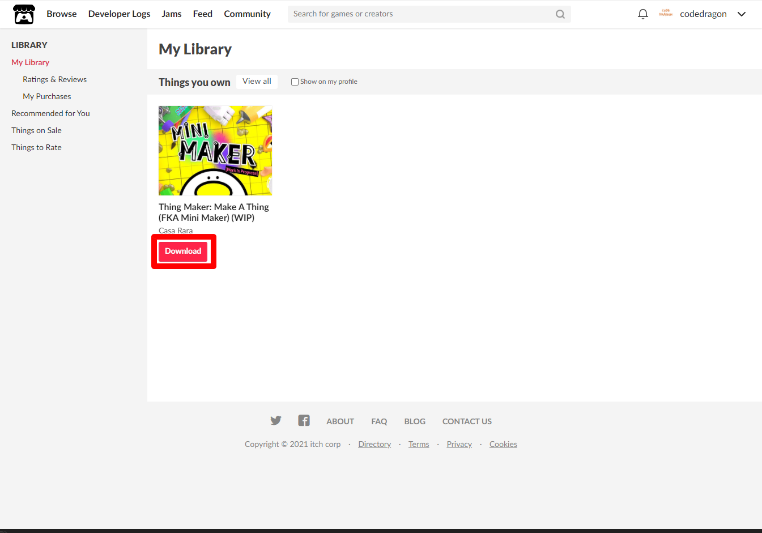Open the ABOUT footer link

point(340,421)
